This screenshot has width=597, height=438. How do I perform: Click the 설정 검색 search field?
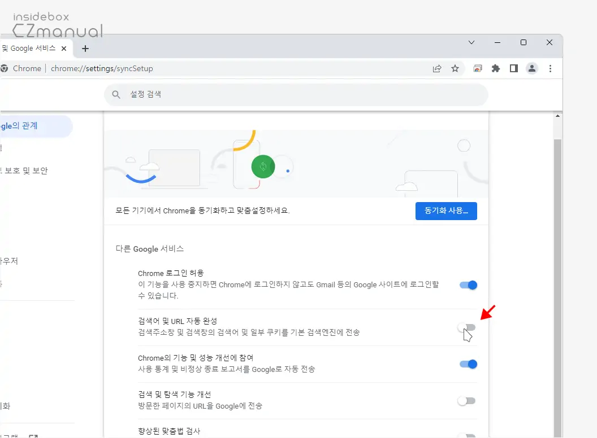[296, 95]
